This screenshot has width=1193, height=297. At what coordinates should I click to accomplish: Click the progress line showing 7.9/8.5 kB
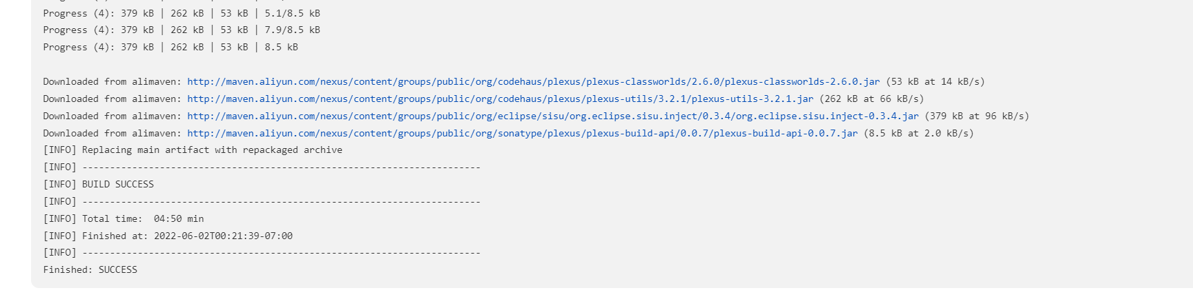(182, 30)
